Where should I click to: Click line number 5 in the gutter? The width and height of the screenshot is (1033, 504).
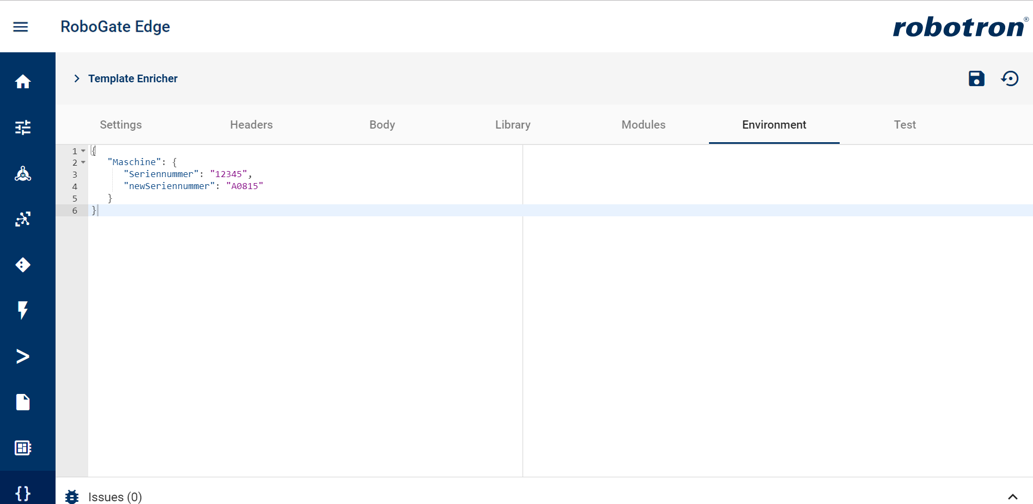point(75,199)
